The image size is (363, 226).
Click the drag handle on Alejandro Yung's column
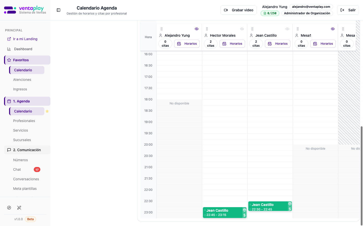[x=161, y=29]
